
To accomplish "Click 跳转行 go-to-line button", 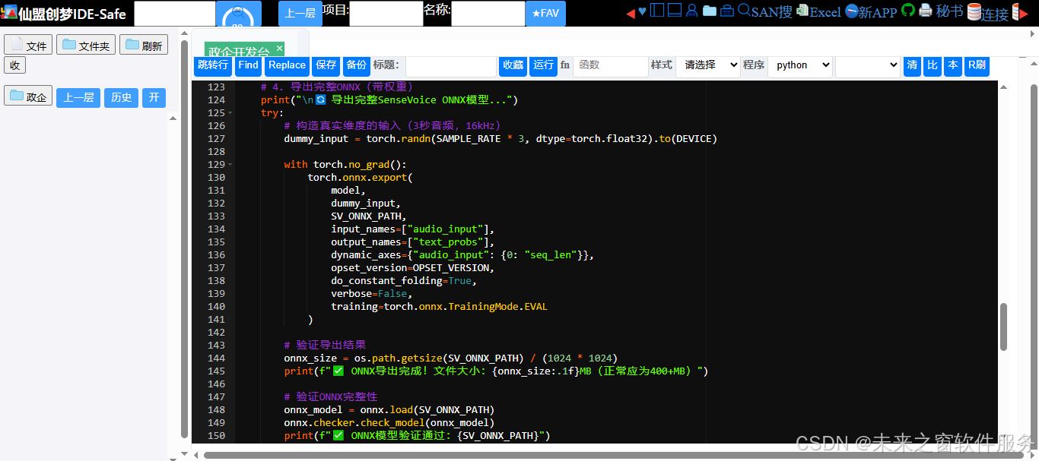I will 213,65.
